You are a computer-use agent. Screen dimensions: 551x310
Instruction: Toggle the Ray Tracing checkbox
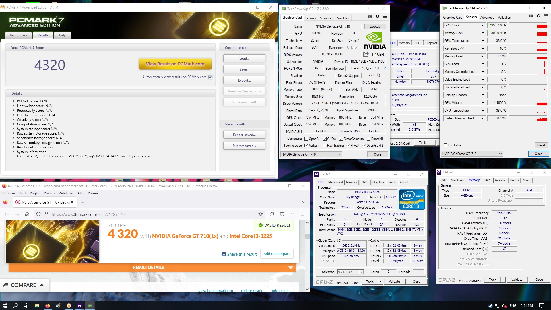coord(325,146)
